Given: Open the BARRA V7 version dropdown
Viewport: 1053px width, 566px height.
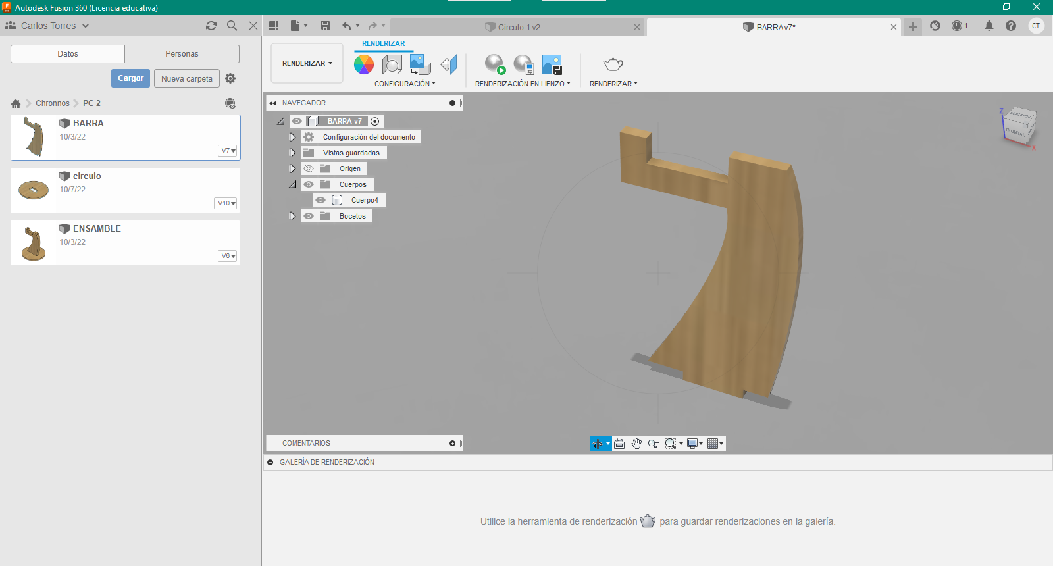Looking at the screenshot, I should point(228,151).
